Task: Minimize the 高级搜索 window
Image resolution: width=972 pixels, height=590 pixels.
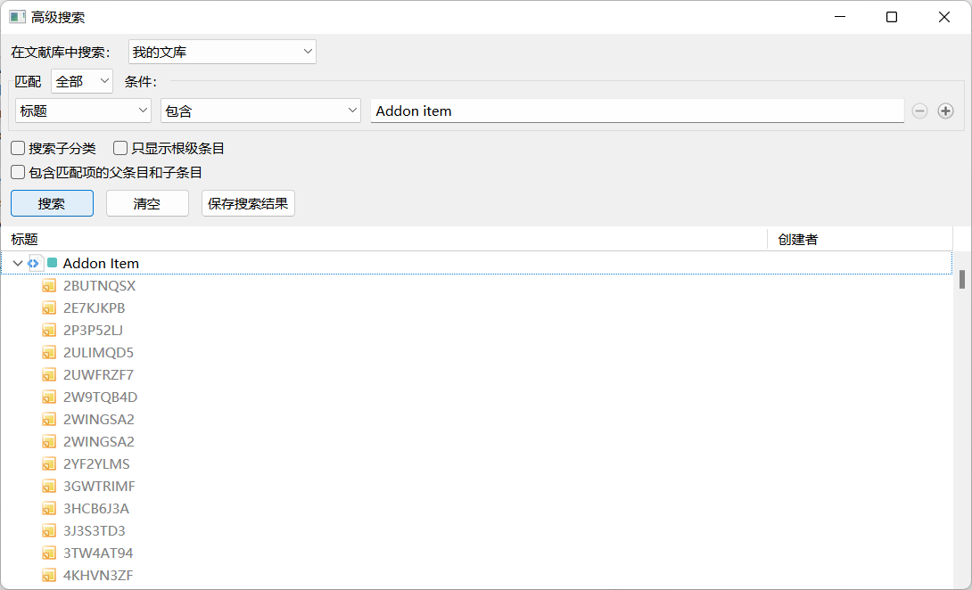Action: coord(839,17)
